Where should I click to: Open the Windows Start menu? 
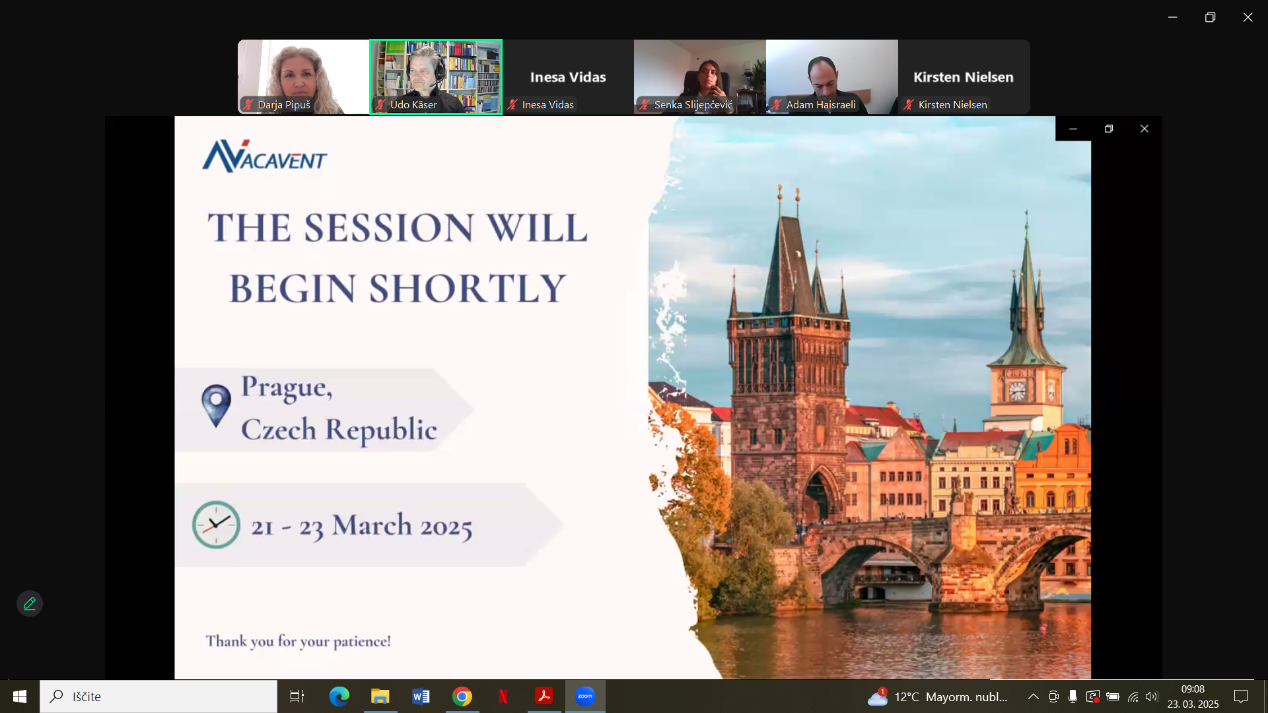20,696
